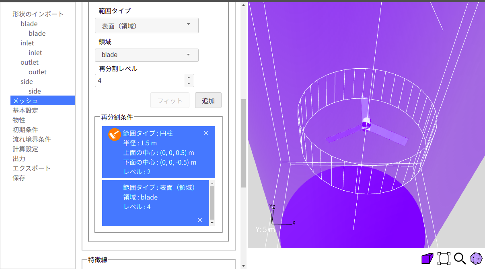
Task: Click the fit-to-box rectangle icon
Action: pyautogui.click(x=444, y=259)
